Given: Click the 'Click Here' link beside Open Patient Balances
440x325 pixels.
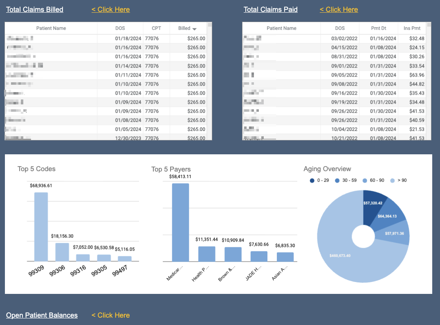Looking at the screenshot, I should click(110, 315).
